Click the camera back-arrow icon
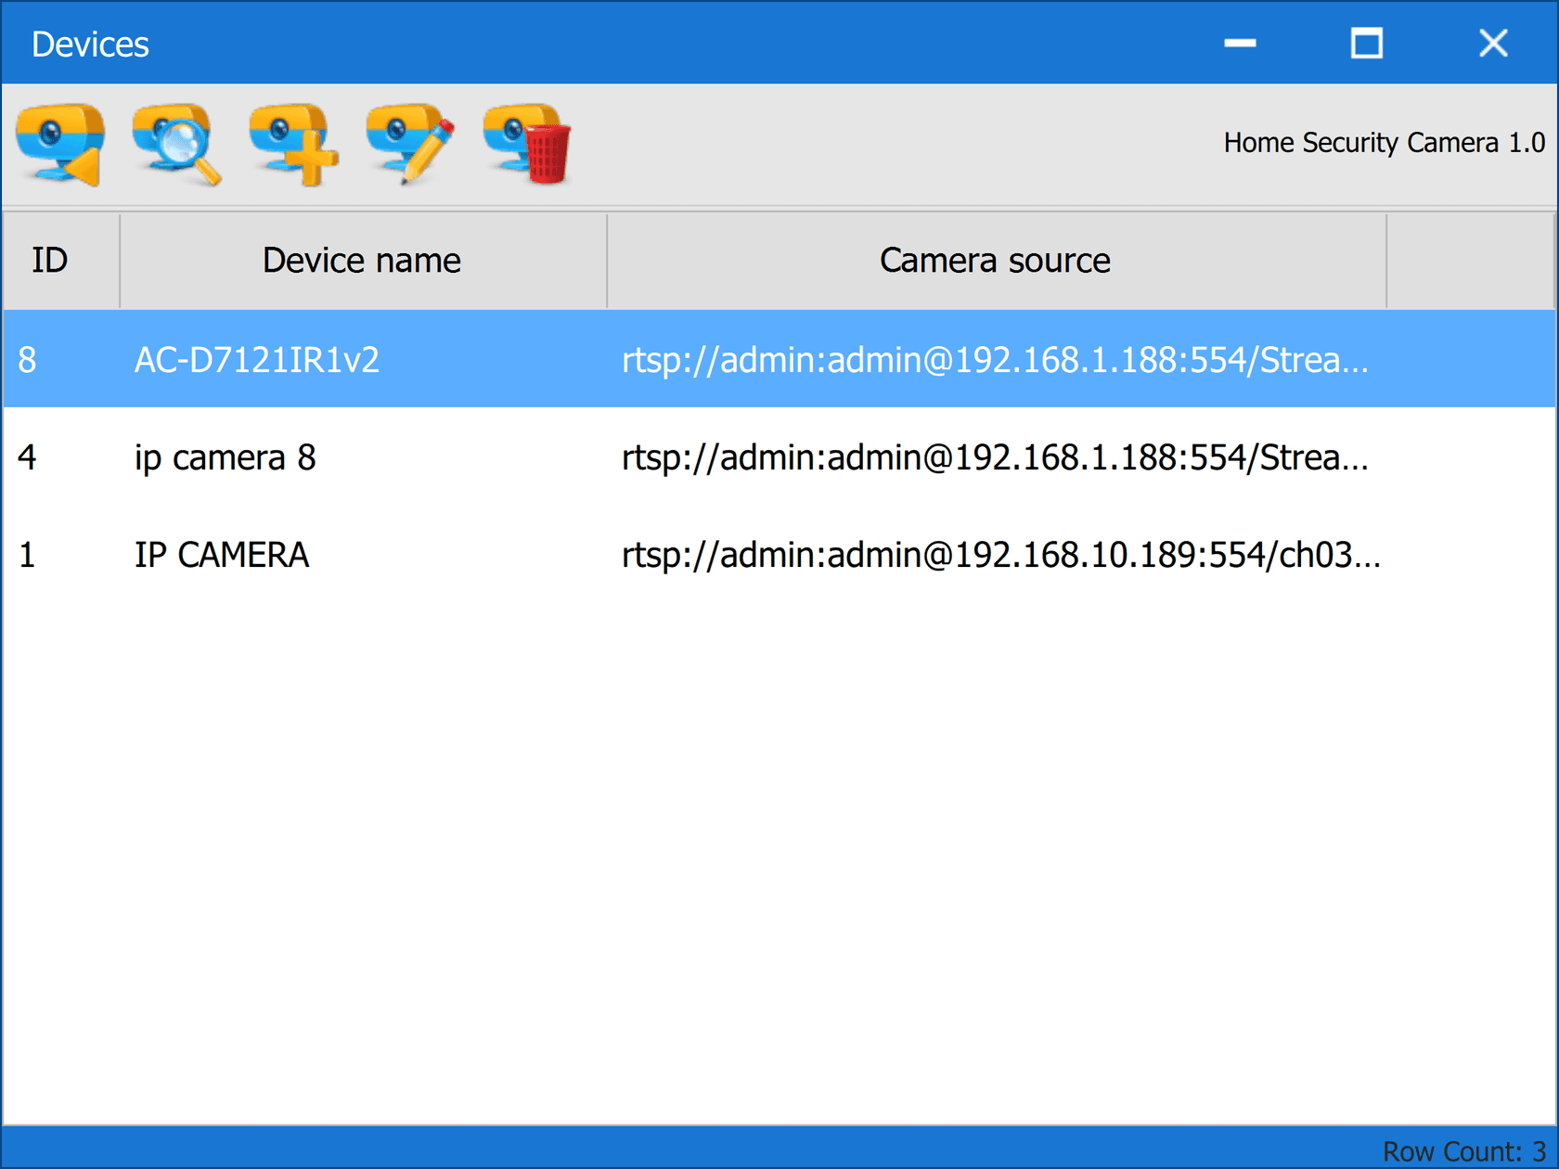 coord(60,145)
